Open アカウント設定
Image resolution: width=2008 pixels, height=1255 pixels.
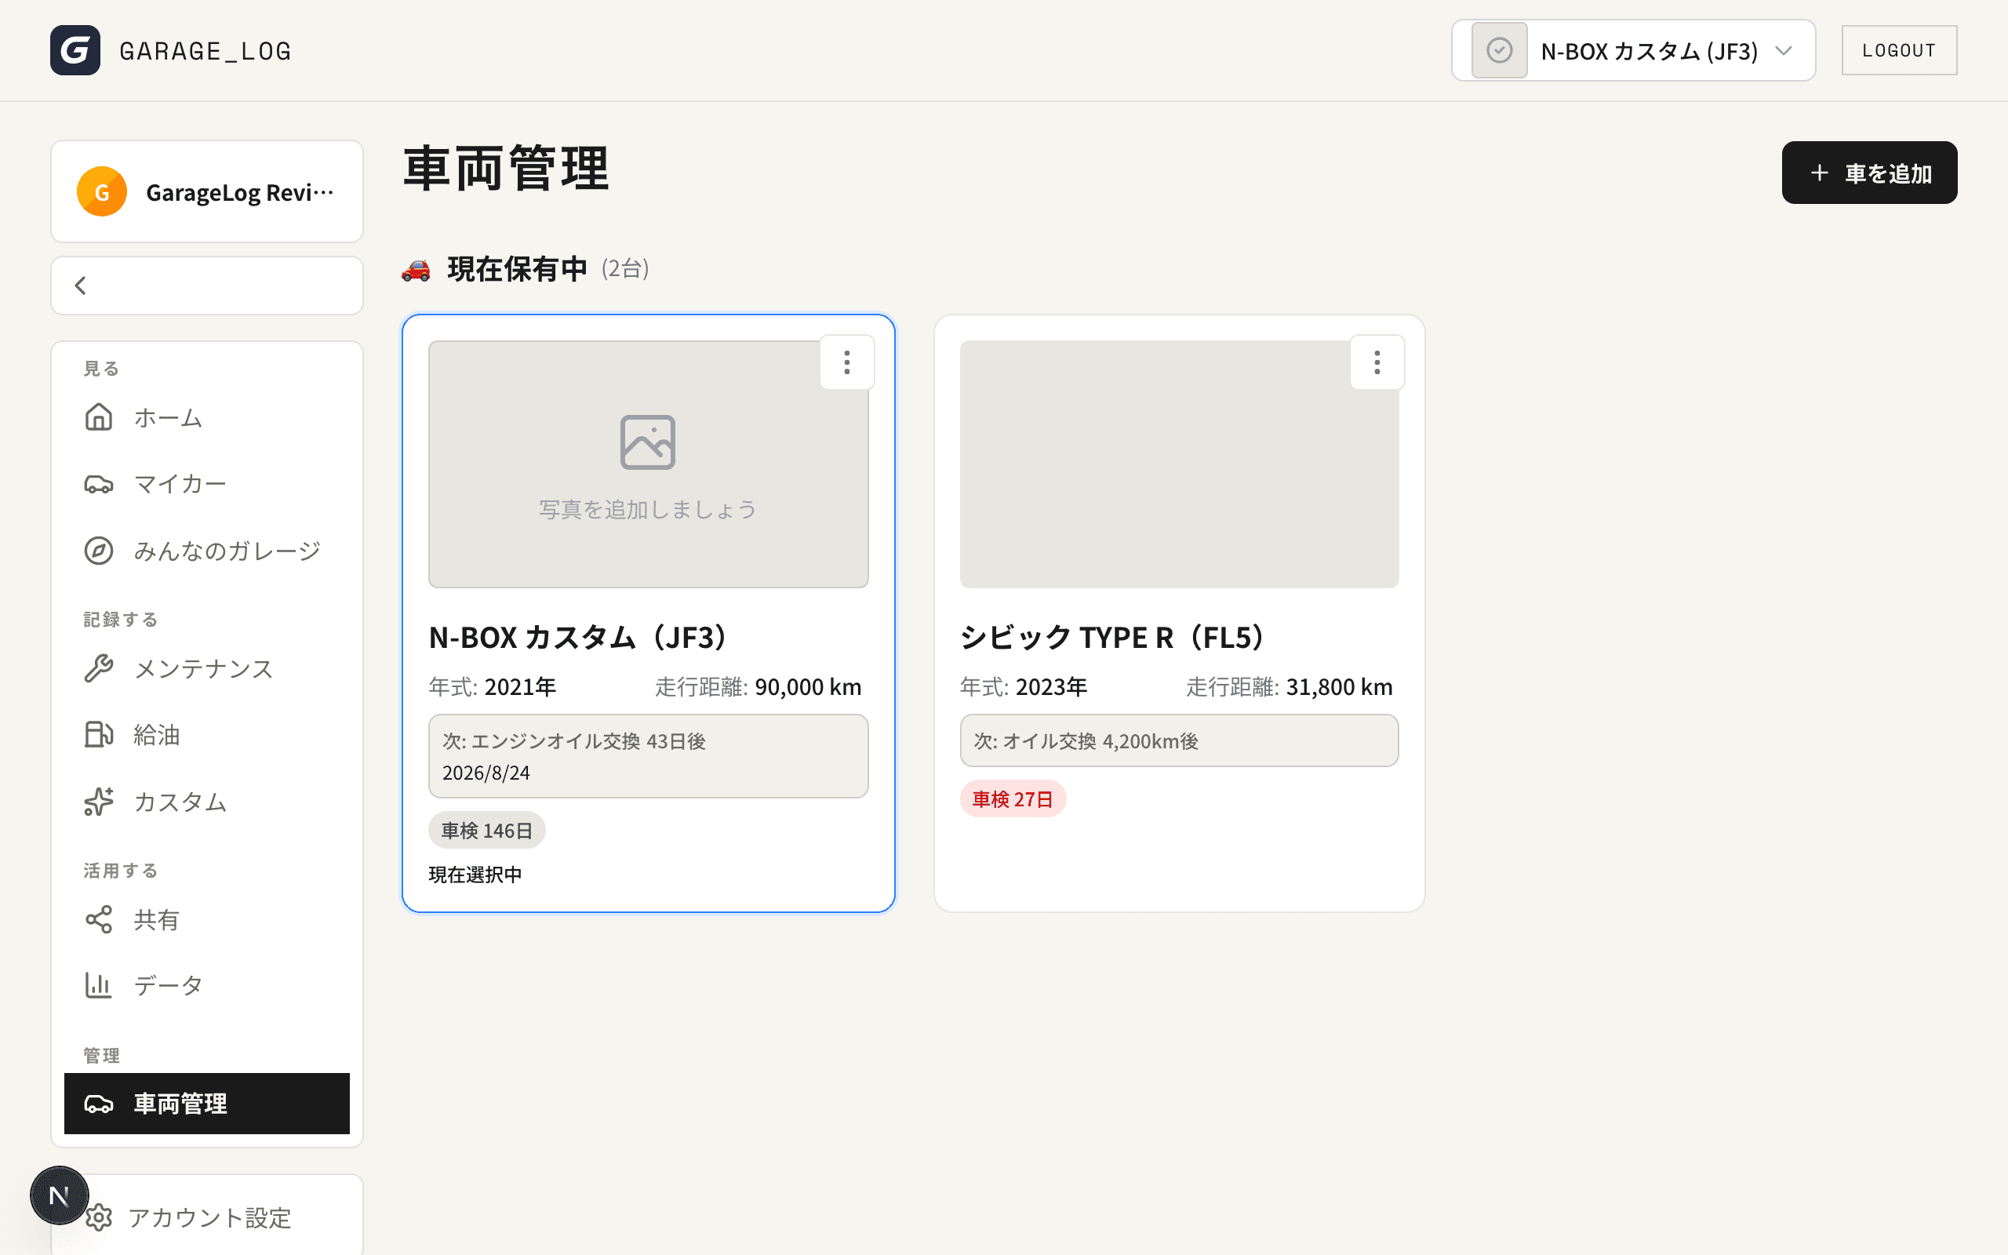click(206, 1217)
